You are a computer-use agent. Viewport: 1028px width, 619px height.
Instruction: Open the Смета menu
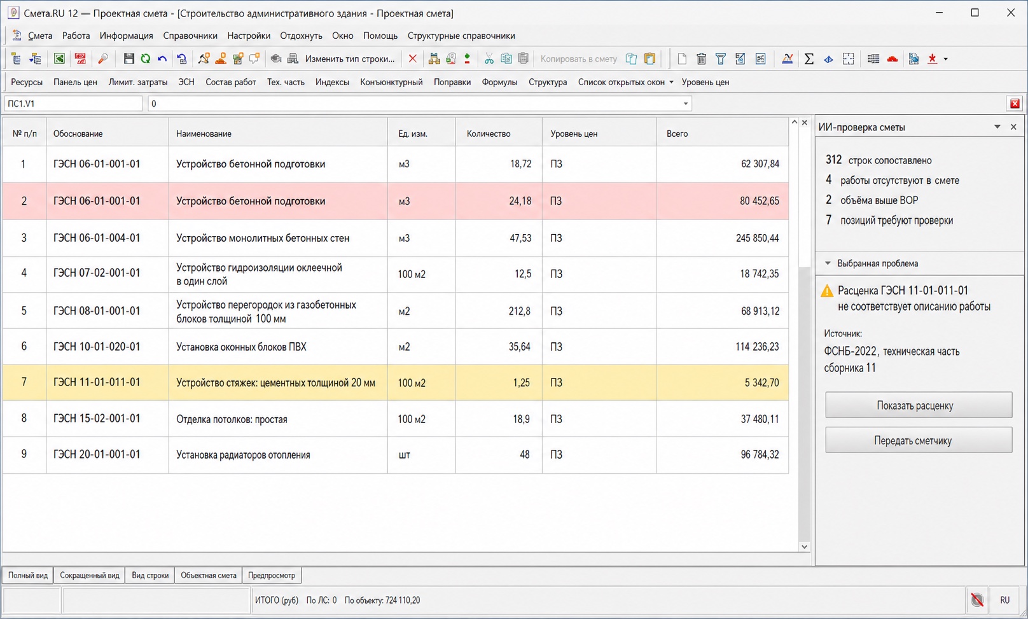(40, 36)
